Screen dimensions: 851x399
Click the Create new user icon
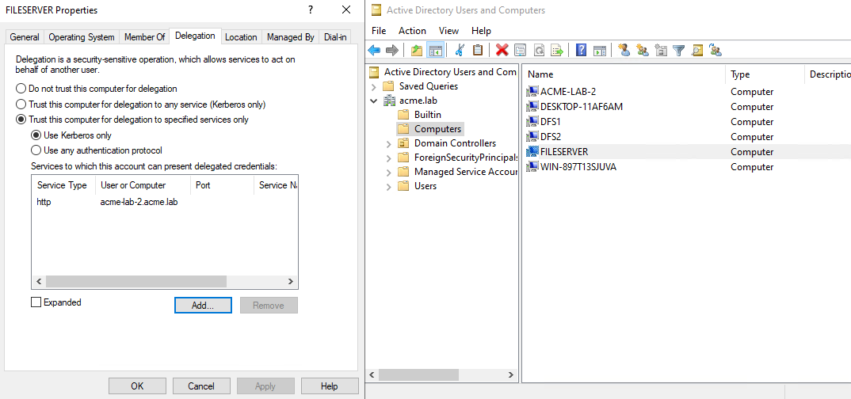[624, 50]
